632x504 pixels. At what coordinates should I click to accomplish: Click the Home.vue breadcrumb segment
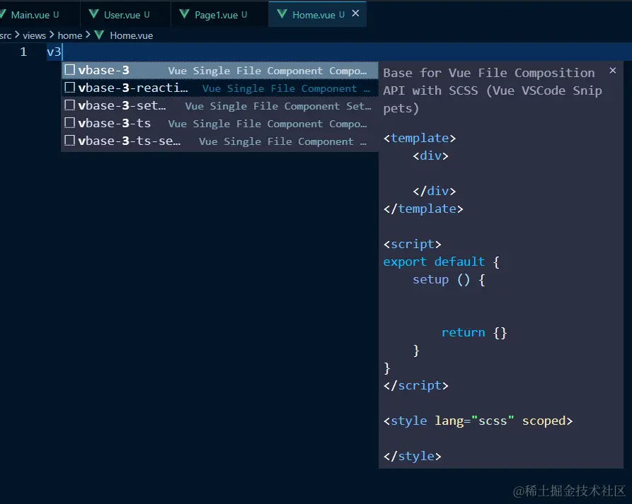(132, 35)
